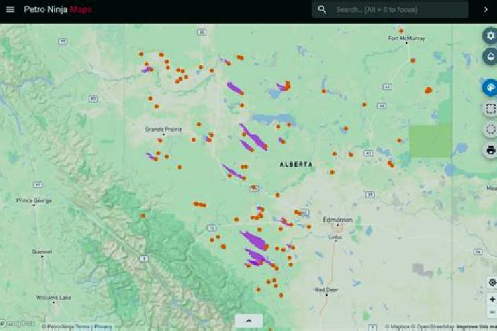Center map on my location

pyautogui.click(x=492, y=283)
